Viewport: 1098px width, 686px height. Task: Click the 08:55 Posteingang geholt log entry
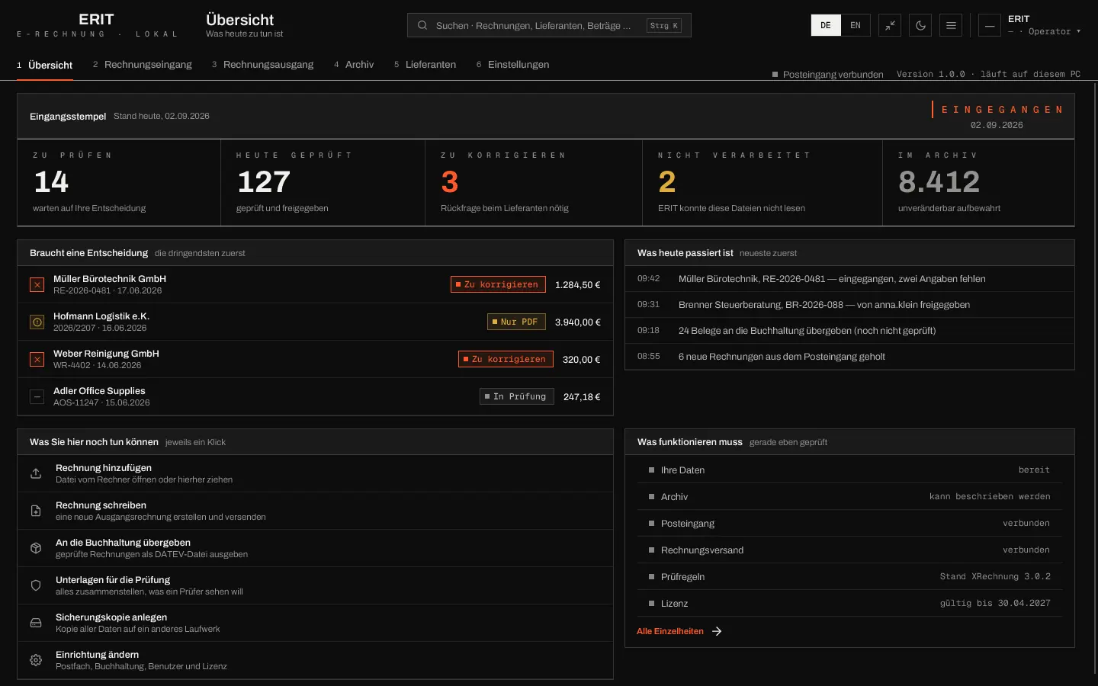[x=849, y=357]
